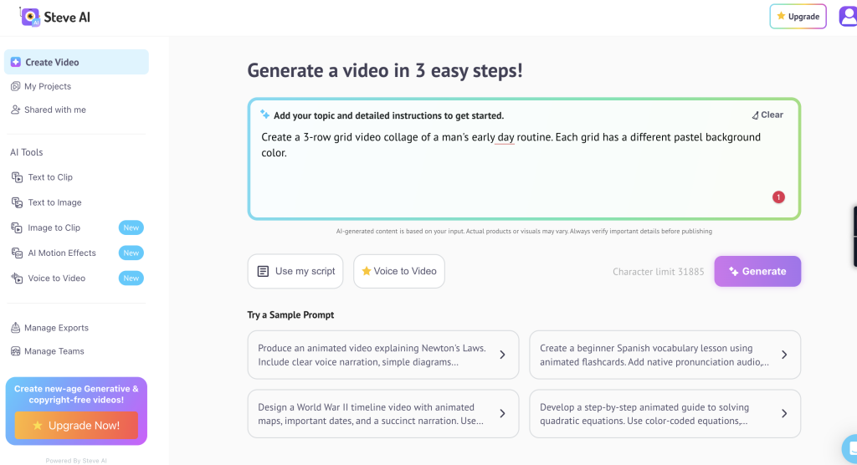857x465 pixels.
Task: Select Create Video in the sidebar
Action: click(76, 62)
